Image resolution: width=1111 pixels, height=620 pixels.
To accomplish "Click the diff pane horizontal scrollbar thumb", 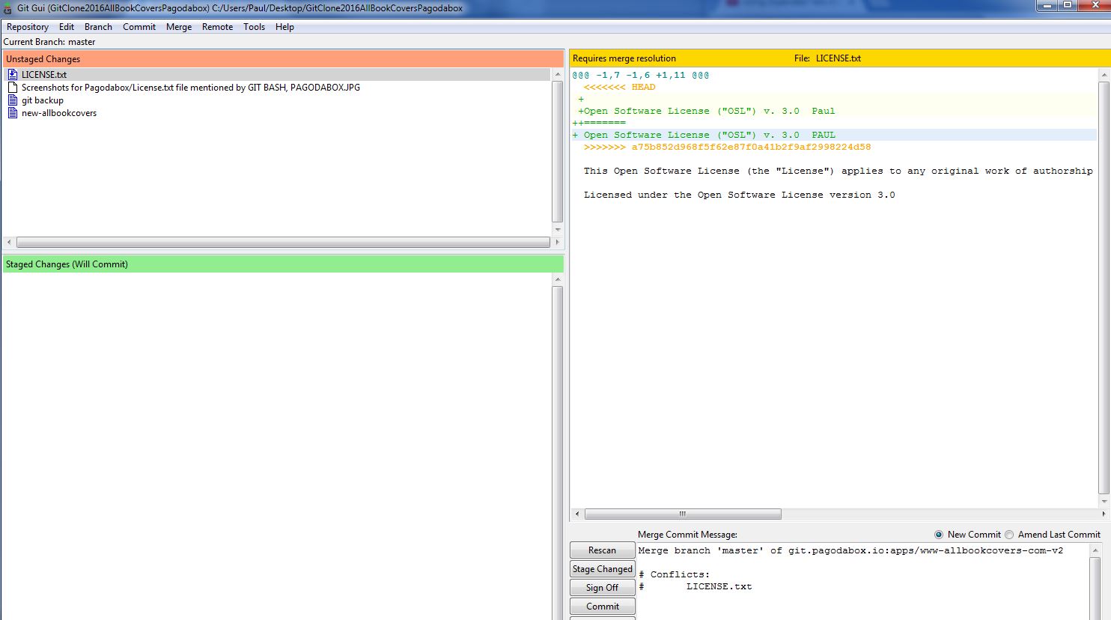I will (683, 514).
